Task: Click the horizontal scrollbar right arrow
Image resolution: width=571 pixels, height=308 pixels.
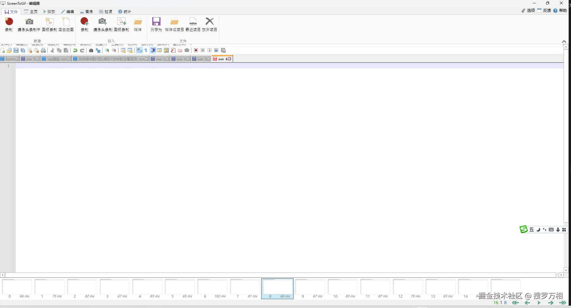Action: 561,275
